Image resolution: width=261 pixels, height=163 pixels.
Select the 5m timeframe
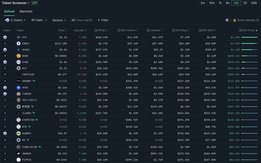click(203, 3)
